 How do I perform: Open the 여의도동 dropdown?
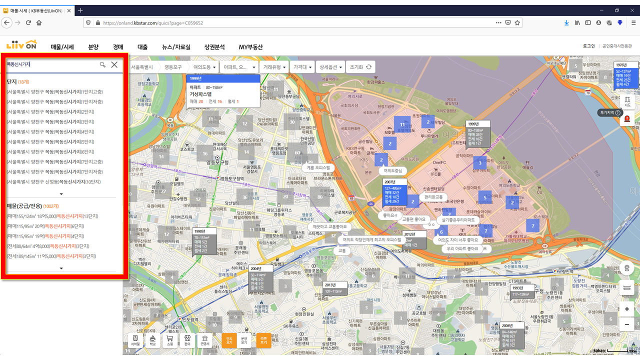point(204,66)
